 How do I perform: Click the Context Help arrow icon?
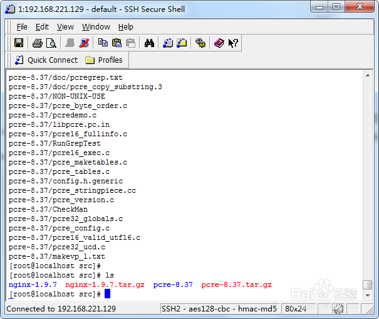233,43
